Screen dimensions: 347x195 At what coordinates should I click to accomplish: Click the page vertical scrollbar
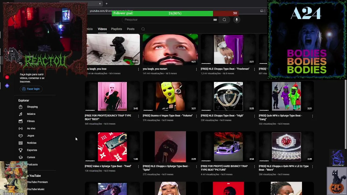(345, 114)
